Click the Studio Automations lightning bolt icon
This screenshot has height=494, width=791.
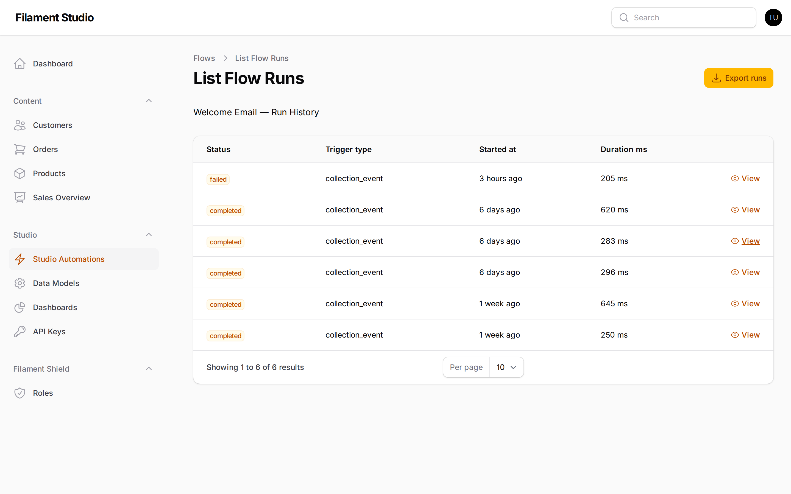20,259
